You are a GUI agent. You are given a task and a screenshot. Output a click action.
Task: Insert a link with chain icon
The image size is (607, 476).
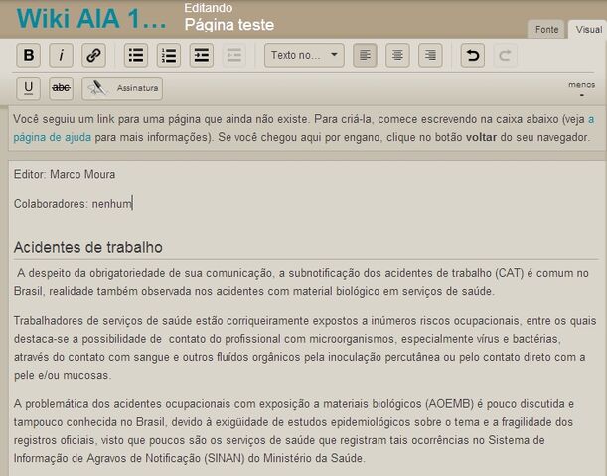(x=93, y=55)
